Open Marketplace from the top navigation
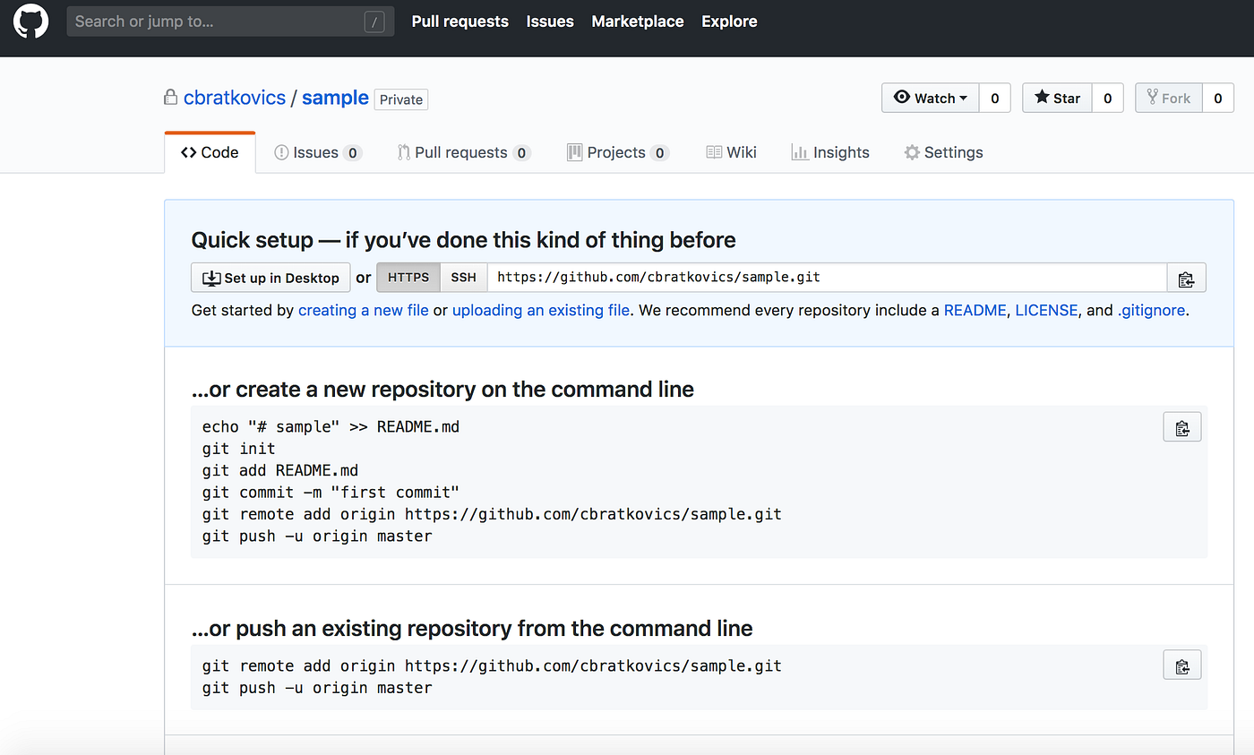 pyautogui.click(x=637, y=21)
